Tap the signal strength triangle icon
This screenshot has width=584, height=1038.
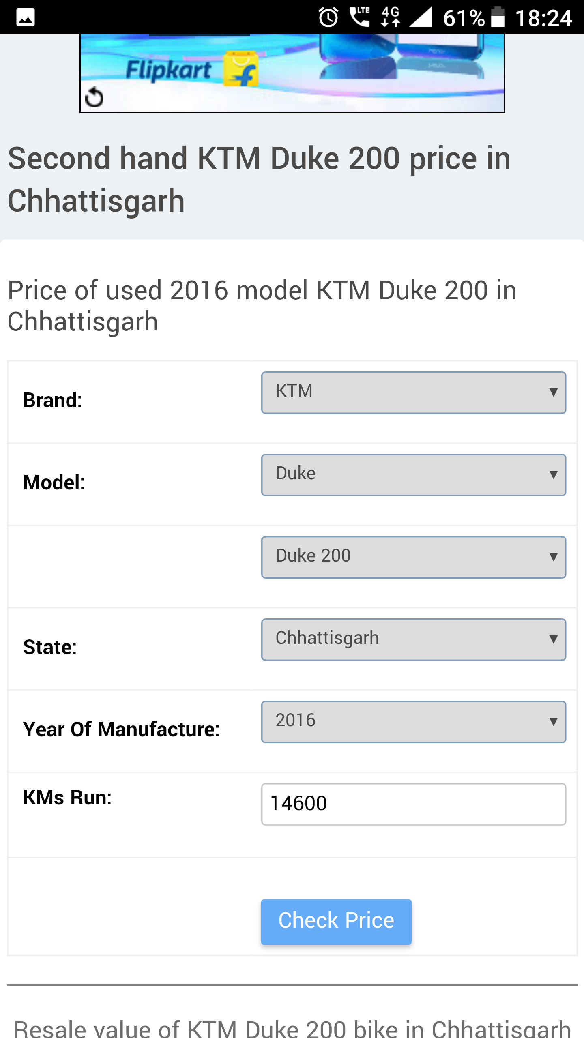tap(421, 17)
